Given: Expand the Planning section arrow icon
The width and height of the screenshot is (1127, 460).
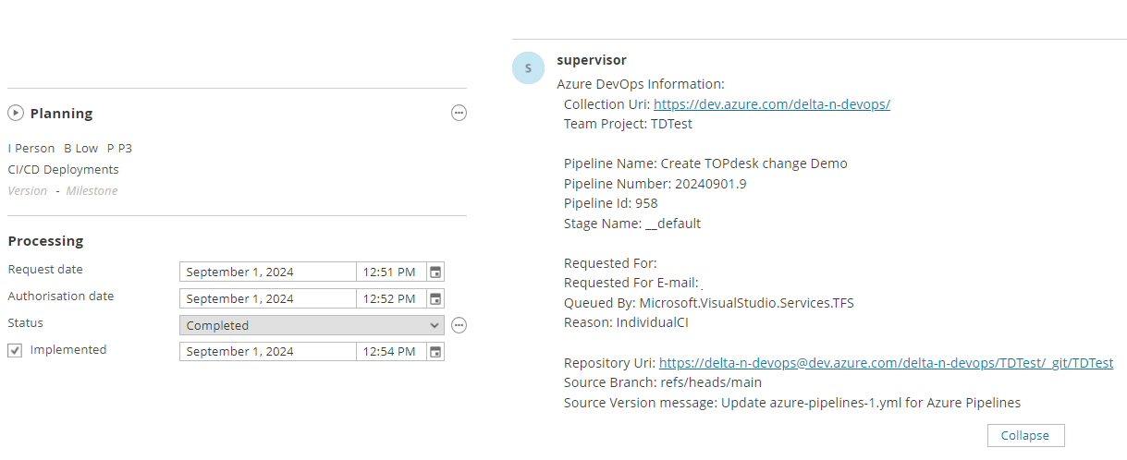Looking at the screenshot, I should pyautogui.click(x=16, y=114).
